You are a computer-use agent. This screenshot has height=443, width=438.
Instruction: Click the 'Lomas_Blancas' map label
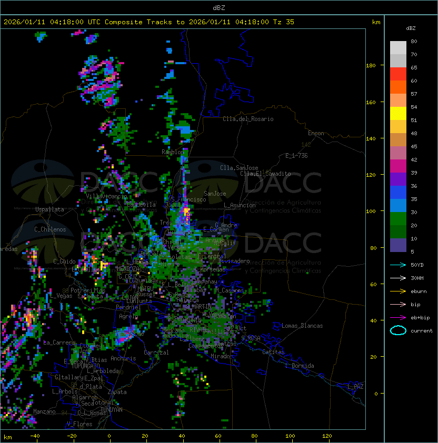point(302,326)
